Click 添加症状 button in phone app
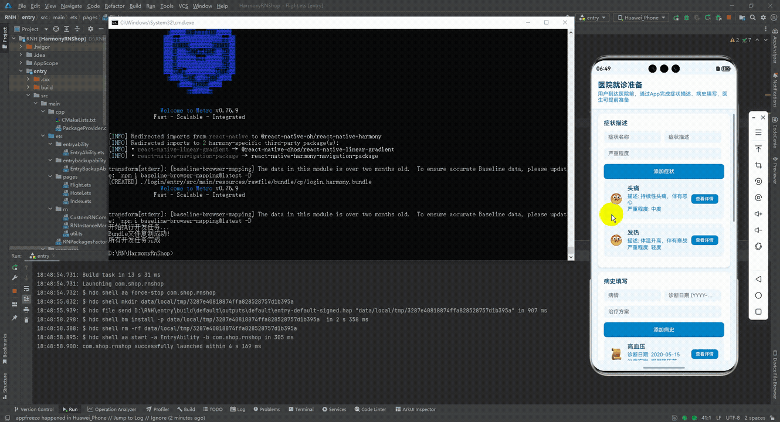 pos(664,171)
